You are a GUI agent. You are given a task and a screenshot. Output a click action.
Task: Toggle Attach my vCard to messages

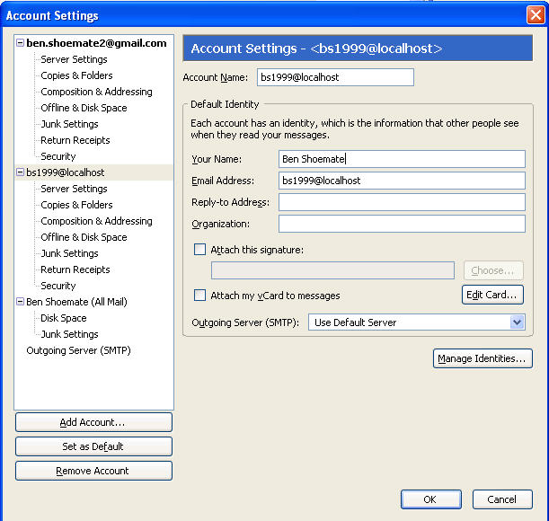point(200,296)
